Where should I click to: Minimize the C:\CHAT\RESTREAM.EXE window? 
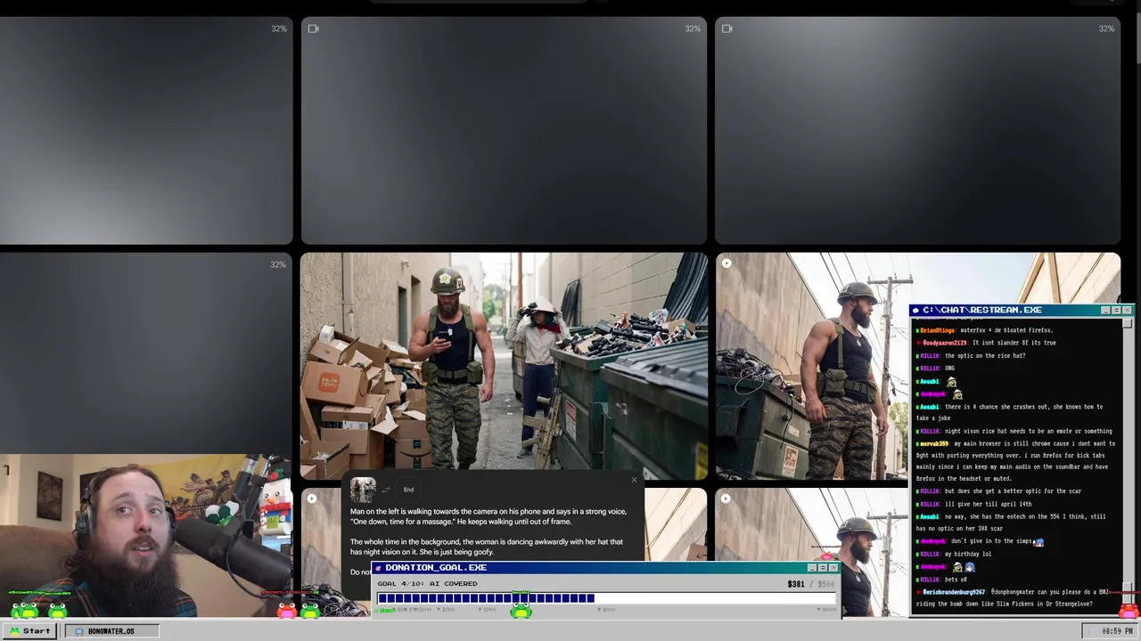point(1105,310)
